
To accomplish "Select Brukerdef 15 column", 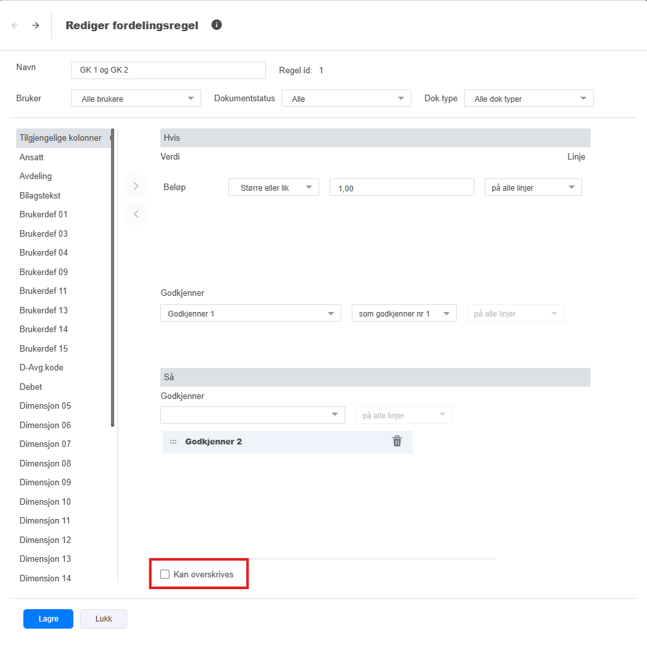I will pos(43,348).
